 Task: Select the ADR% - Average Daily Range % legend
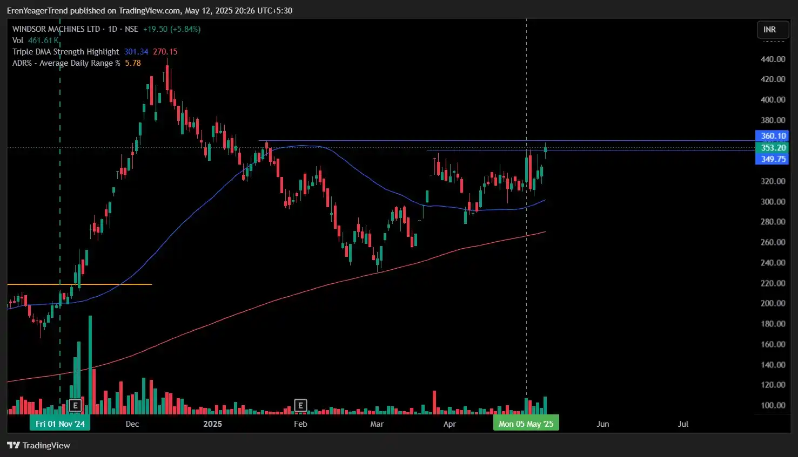click(66, 63)
